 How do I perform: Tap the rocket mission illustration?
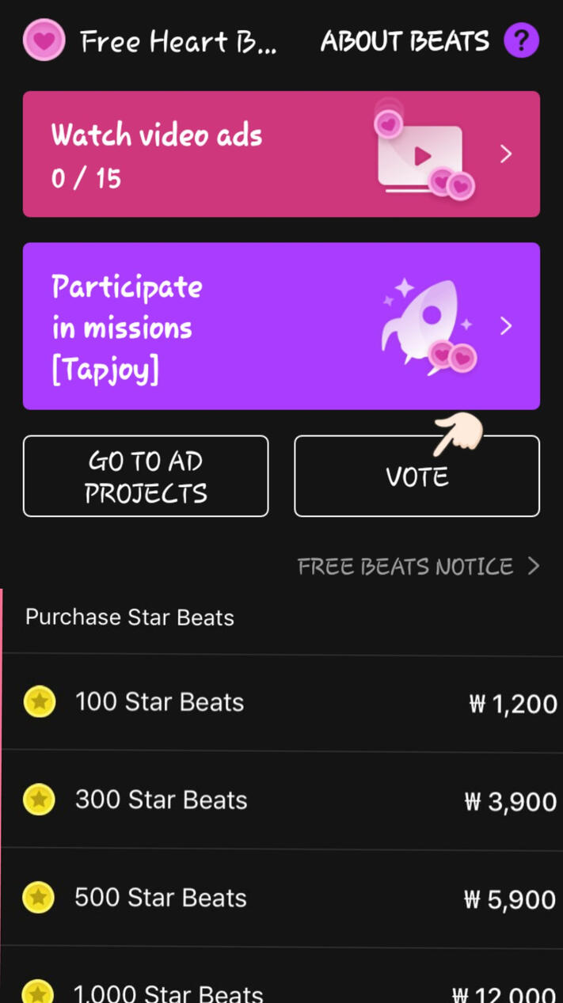(x=428, y=325)
